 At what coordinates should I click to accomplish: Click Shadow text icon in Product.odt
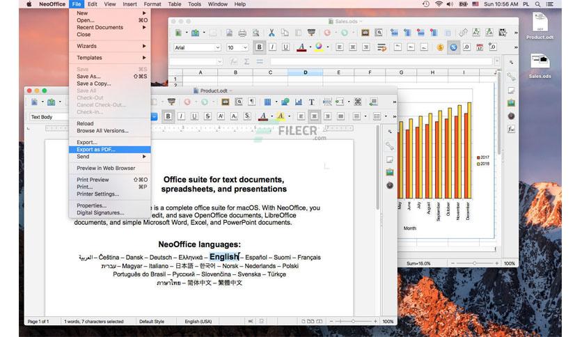(247, 116)
